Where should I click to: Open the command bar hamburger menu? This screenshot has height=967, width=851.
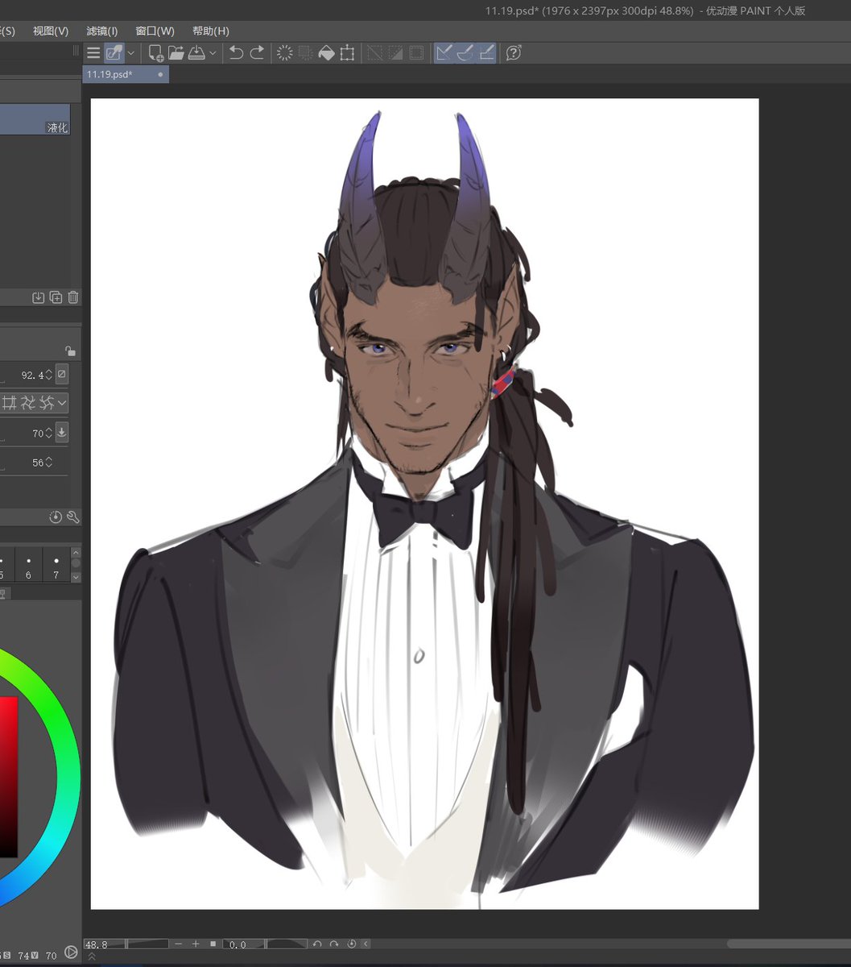tap(93, 53)
